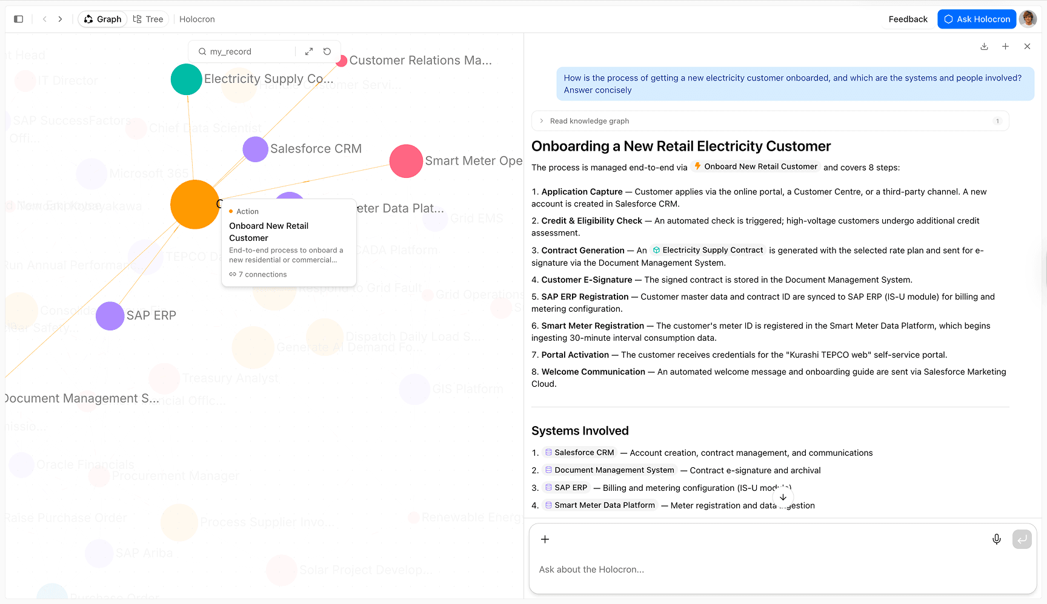Reset the graph view icon
This screenshot has width=1047, height=604.
coord(327,51)
